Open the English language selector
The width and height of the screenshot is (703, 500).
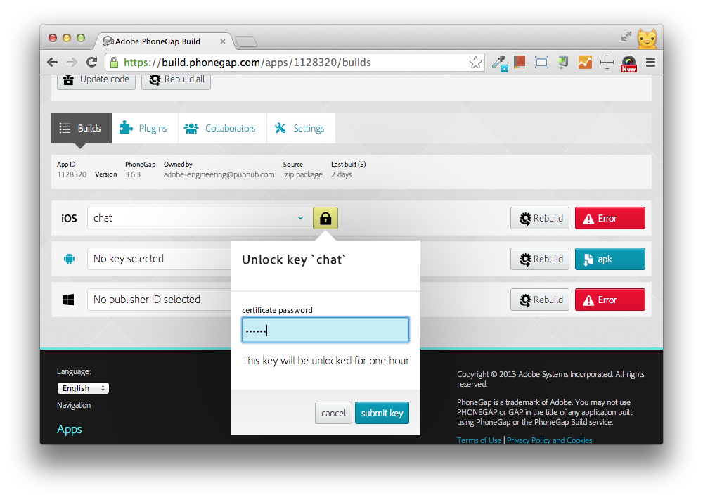(83, 388)
